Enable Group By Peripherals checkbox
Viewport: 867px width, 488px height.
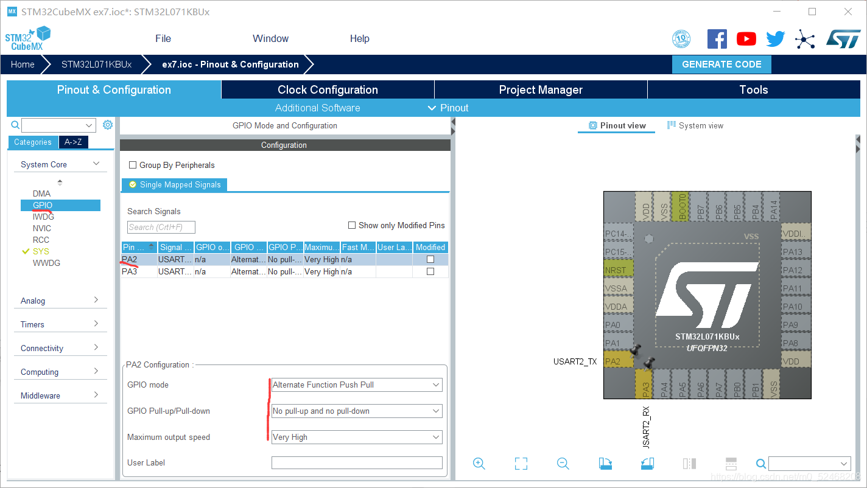133,165
